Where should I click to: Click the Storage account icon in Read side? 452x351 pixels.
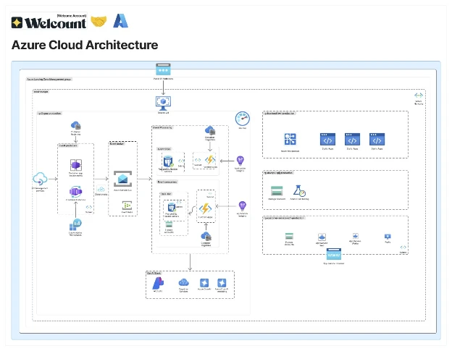click(169, 224)
